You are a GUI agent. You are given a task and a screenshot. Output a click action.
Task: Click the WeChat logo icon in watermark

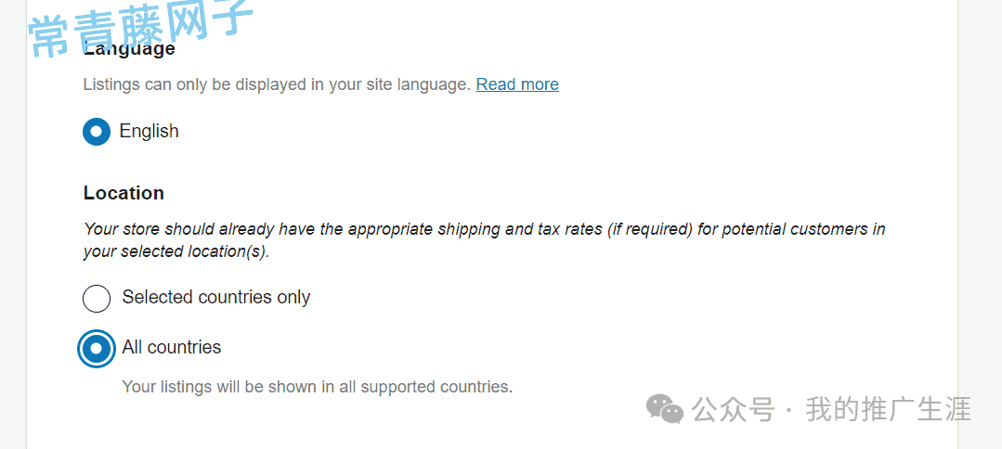tap(664, 408)
